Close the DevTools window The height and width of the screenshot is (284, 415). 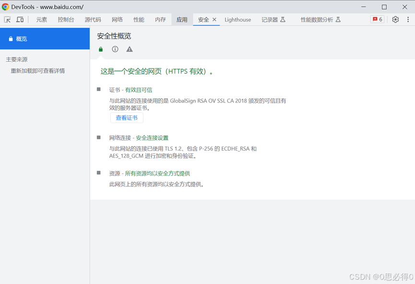404,7
